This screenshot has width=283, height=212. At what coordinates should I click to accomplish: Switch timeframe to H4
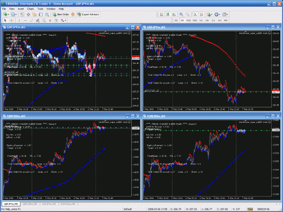pos(207,20)
